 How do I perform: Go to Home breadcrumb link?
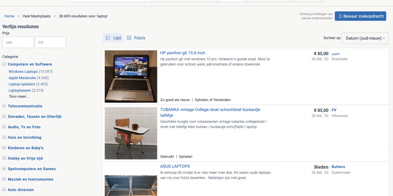9,16
